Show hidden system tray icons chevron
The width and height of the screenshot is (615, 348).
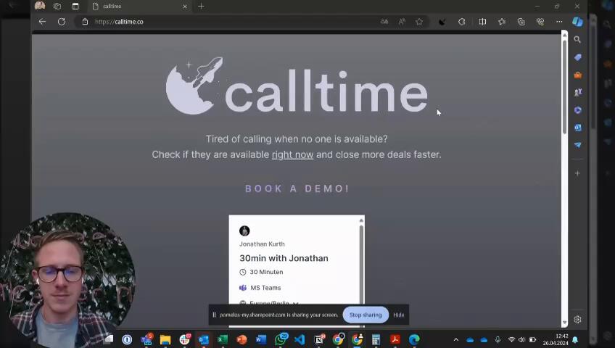click(455, 340)
